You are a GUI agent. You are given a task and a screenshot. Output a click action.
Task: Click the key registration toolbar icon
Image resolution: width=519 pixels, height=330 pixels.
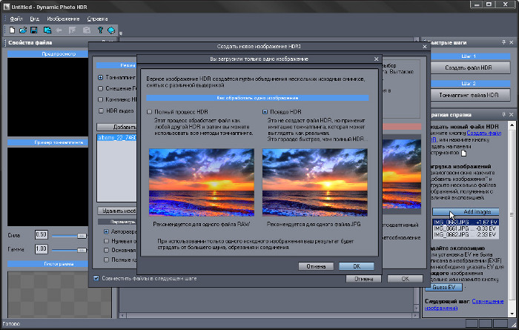pyautogui.click(x=100, y=30)
